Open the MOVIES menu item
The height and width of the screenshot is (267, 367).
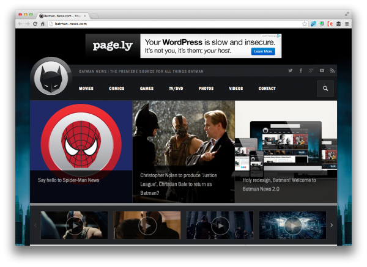(86, 89)
